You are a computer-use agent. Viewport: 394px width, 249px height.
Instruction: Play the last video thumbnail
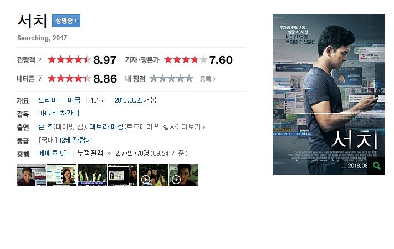coord(183,175)
